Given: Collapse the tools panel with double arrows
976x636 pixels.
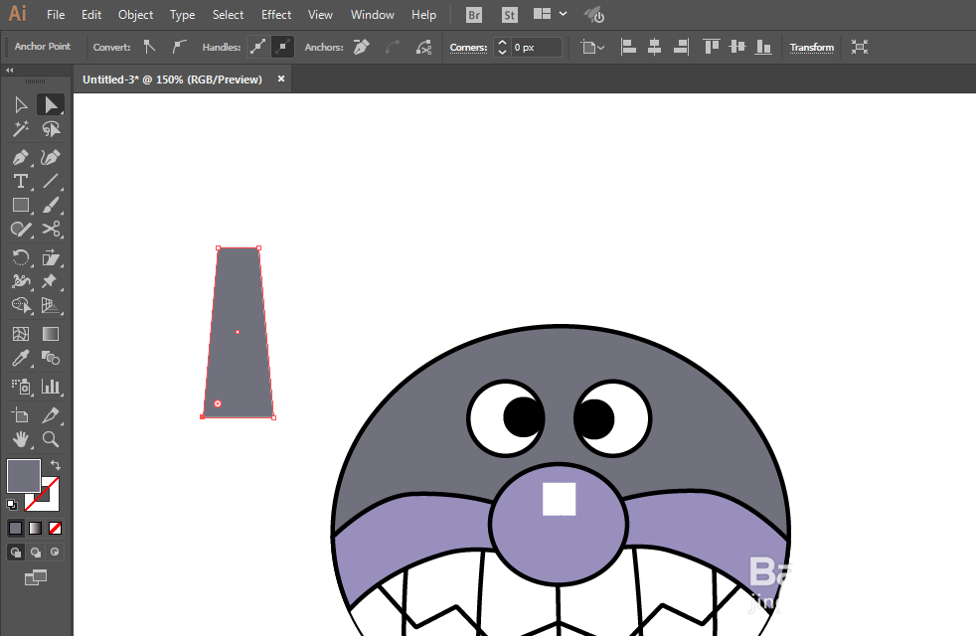Looking at the screenshot, I should pos(9,71).
